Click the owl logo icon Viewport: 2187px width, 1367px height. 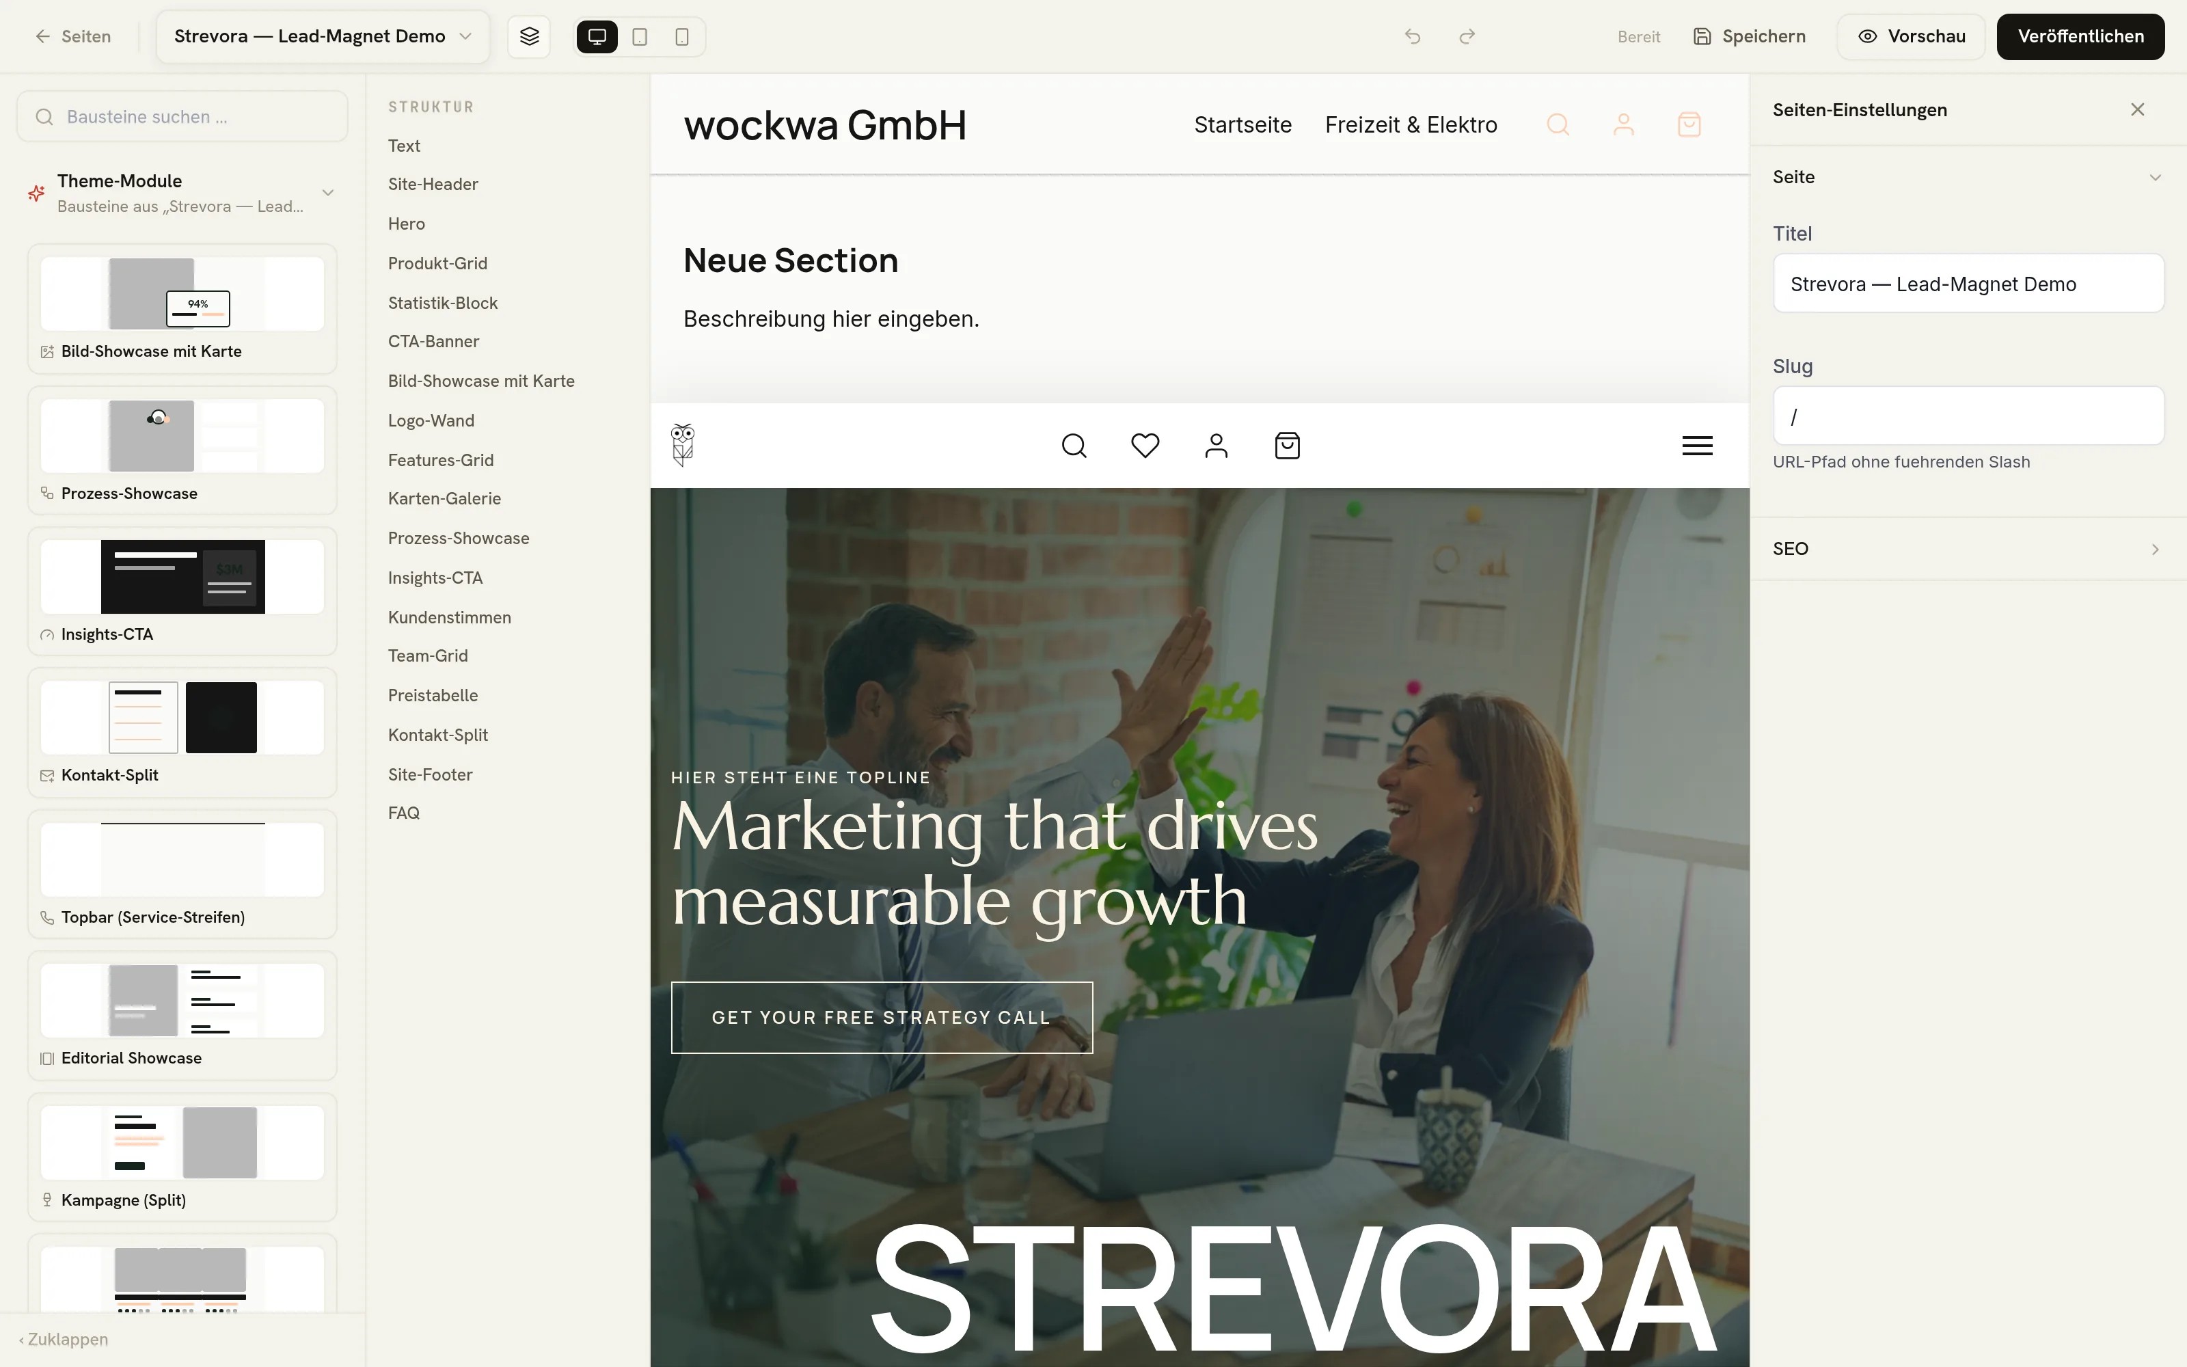tap(683, 445)
